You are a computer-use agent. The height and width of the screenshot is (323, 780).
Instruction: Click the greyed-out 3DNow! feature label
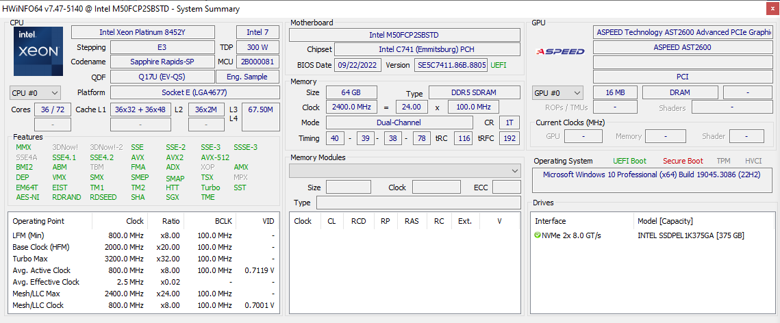[x=65, y=147]
